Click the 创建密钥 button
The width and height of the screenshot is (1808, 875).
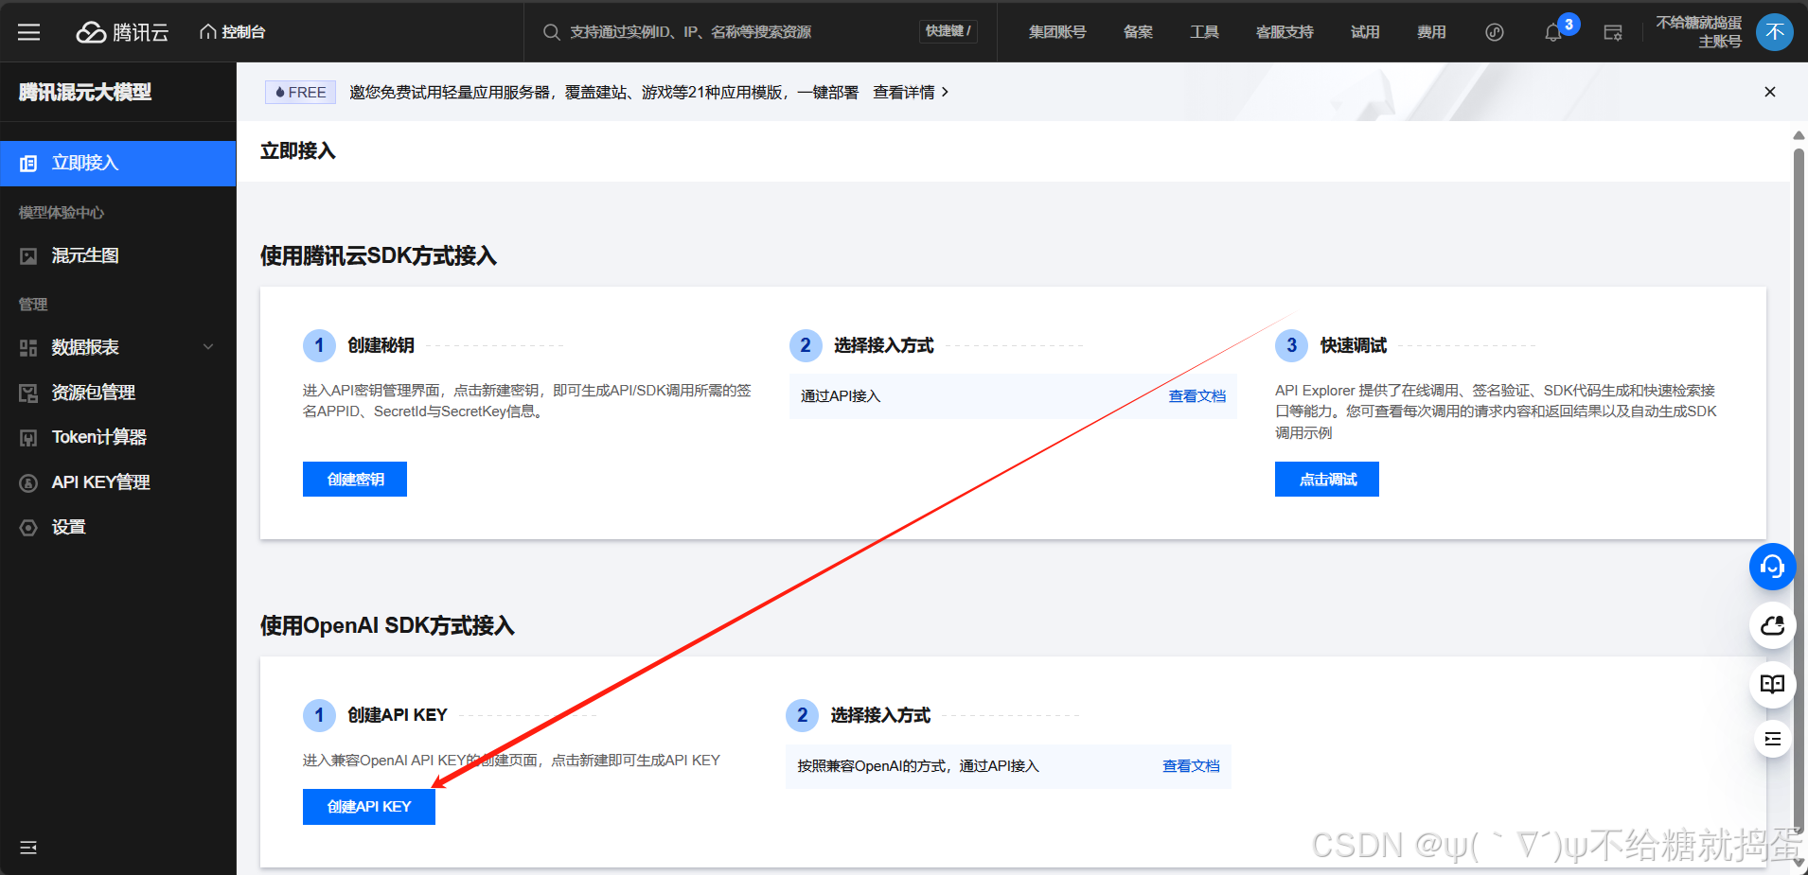[x=355, y=480]
